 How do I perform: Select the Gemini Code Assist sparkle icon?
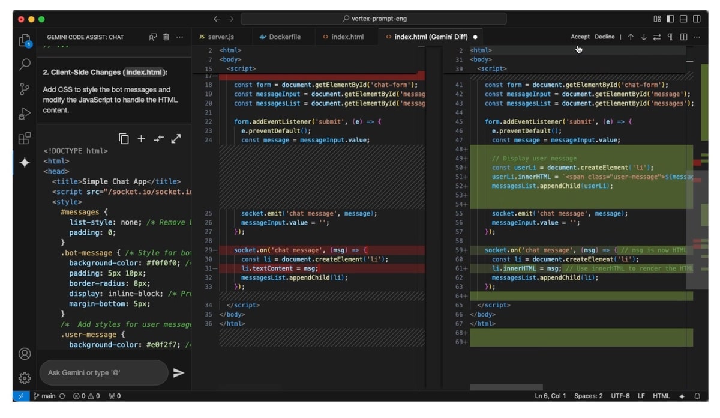[x=25, y=163]
